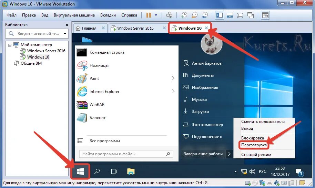Image resolution: width=315 pixels, height=188 pixels.
Task: Click the taskbar search magnifier icon
Action: (97, 171)
